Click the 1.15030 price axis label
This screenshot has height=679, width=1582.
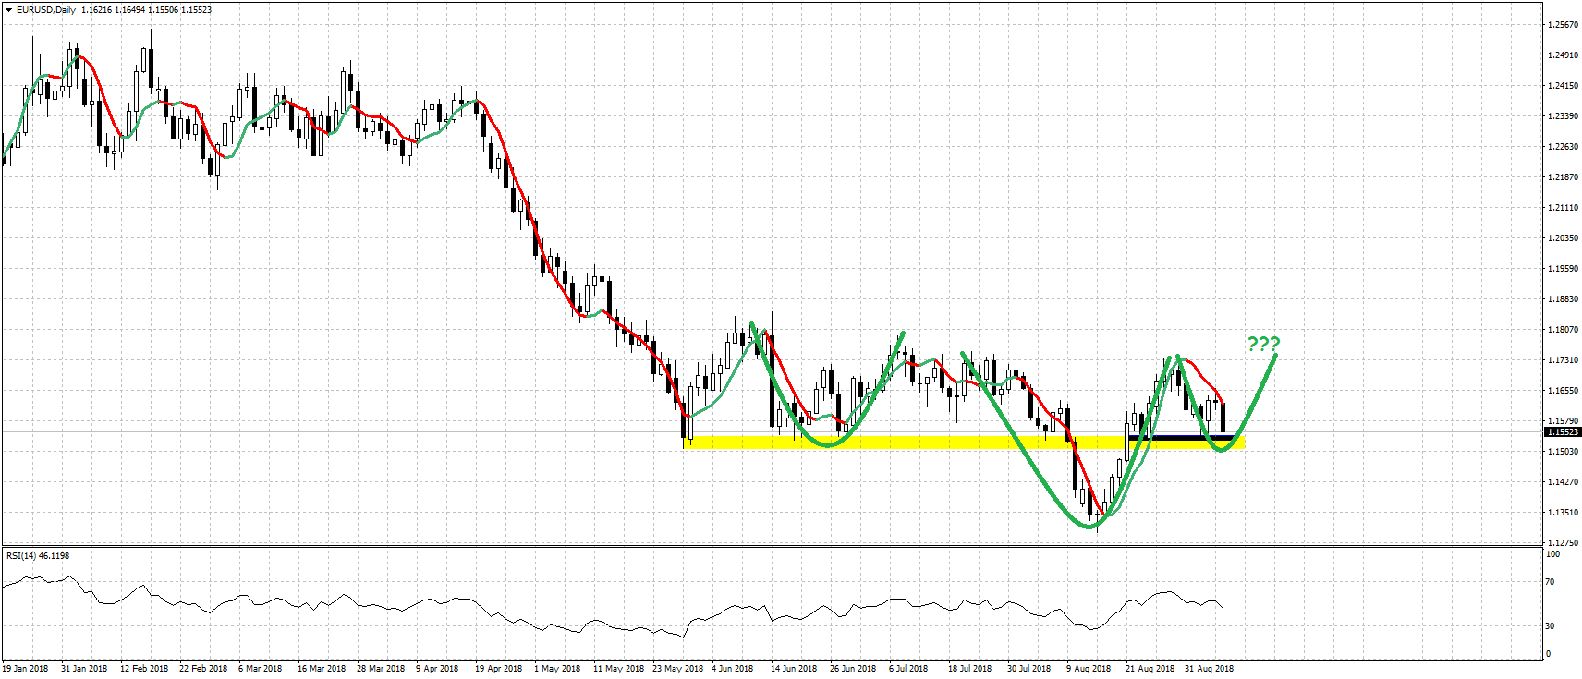[x=1563, y=452]
